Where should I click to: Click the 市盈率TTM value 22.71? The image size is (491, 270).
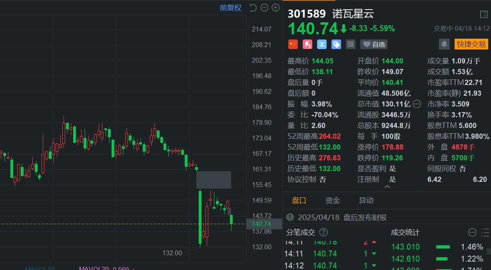pyautogui.click(x=473, y=82)
